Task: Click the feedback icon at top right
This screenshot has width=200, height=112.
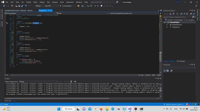Action: [196, 6]
